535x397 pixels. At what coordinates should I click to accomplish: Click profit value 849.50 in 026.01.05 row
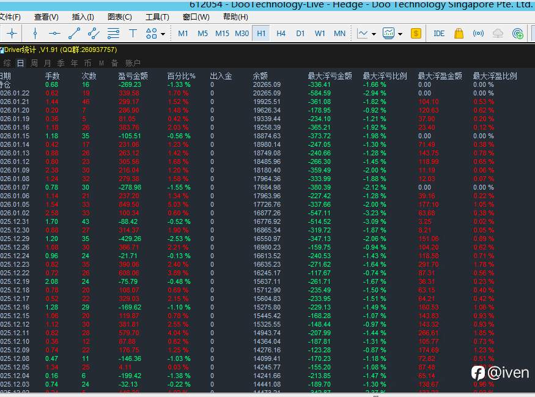[x=128, y=204]
